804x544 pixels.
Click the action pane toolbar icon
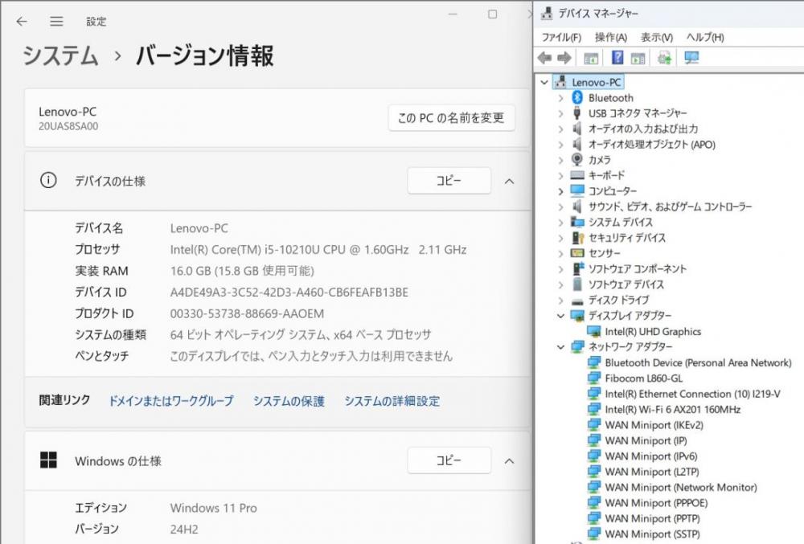pos(638,58)
